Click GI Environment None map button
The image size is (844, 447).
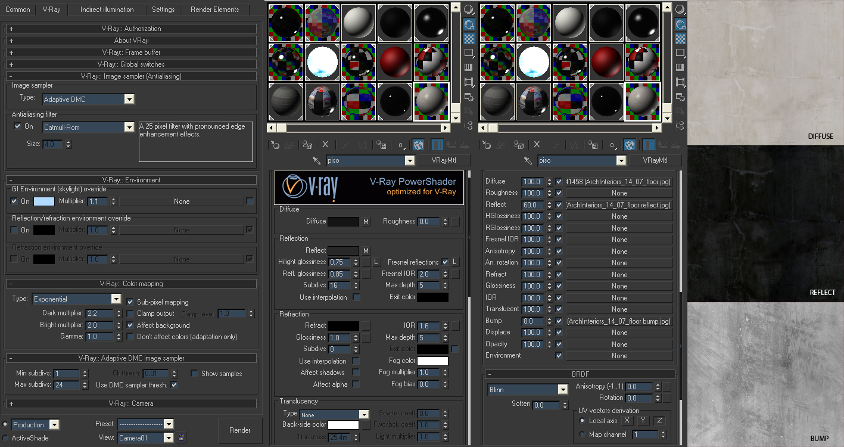[182, 201]
